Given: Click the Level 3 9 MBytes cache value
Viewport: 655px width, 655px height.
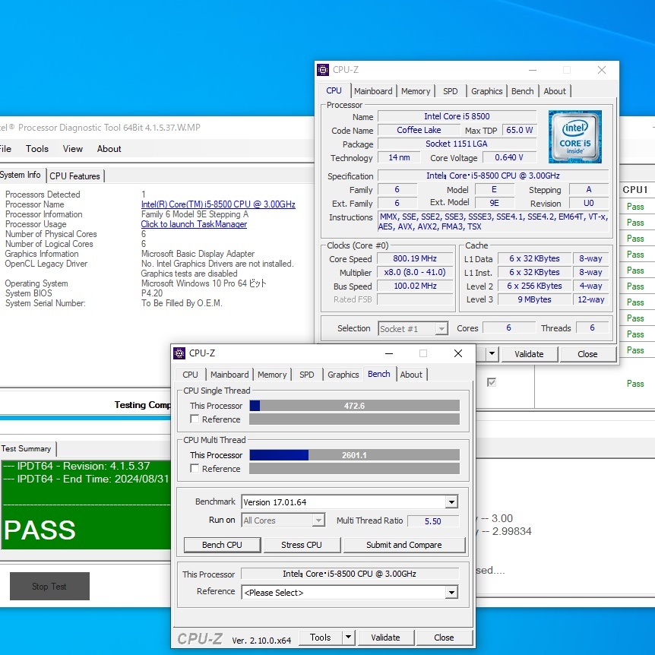Looking at the screenshot, I should click(534, 299).
